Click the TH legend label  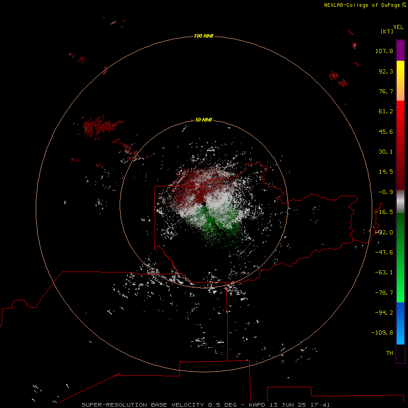click(x=389, y=353)
